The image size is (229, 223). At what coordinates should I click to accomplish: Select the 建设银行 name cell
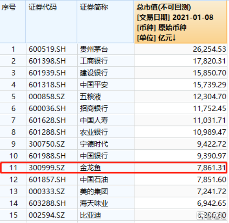click(106, 73)
